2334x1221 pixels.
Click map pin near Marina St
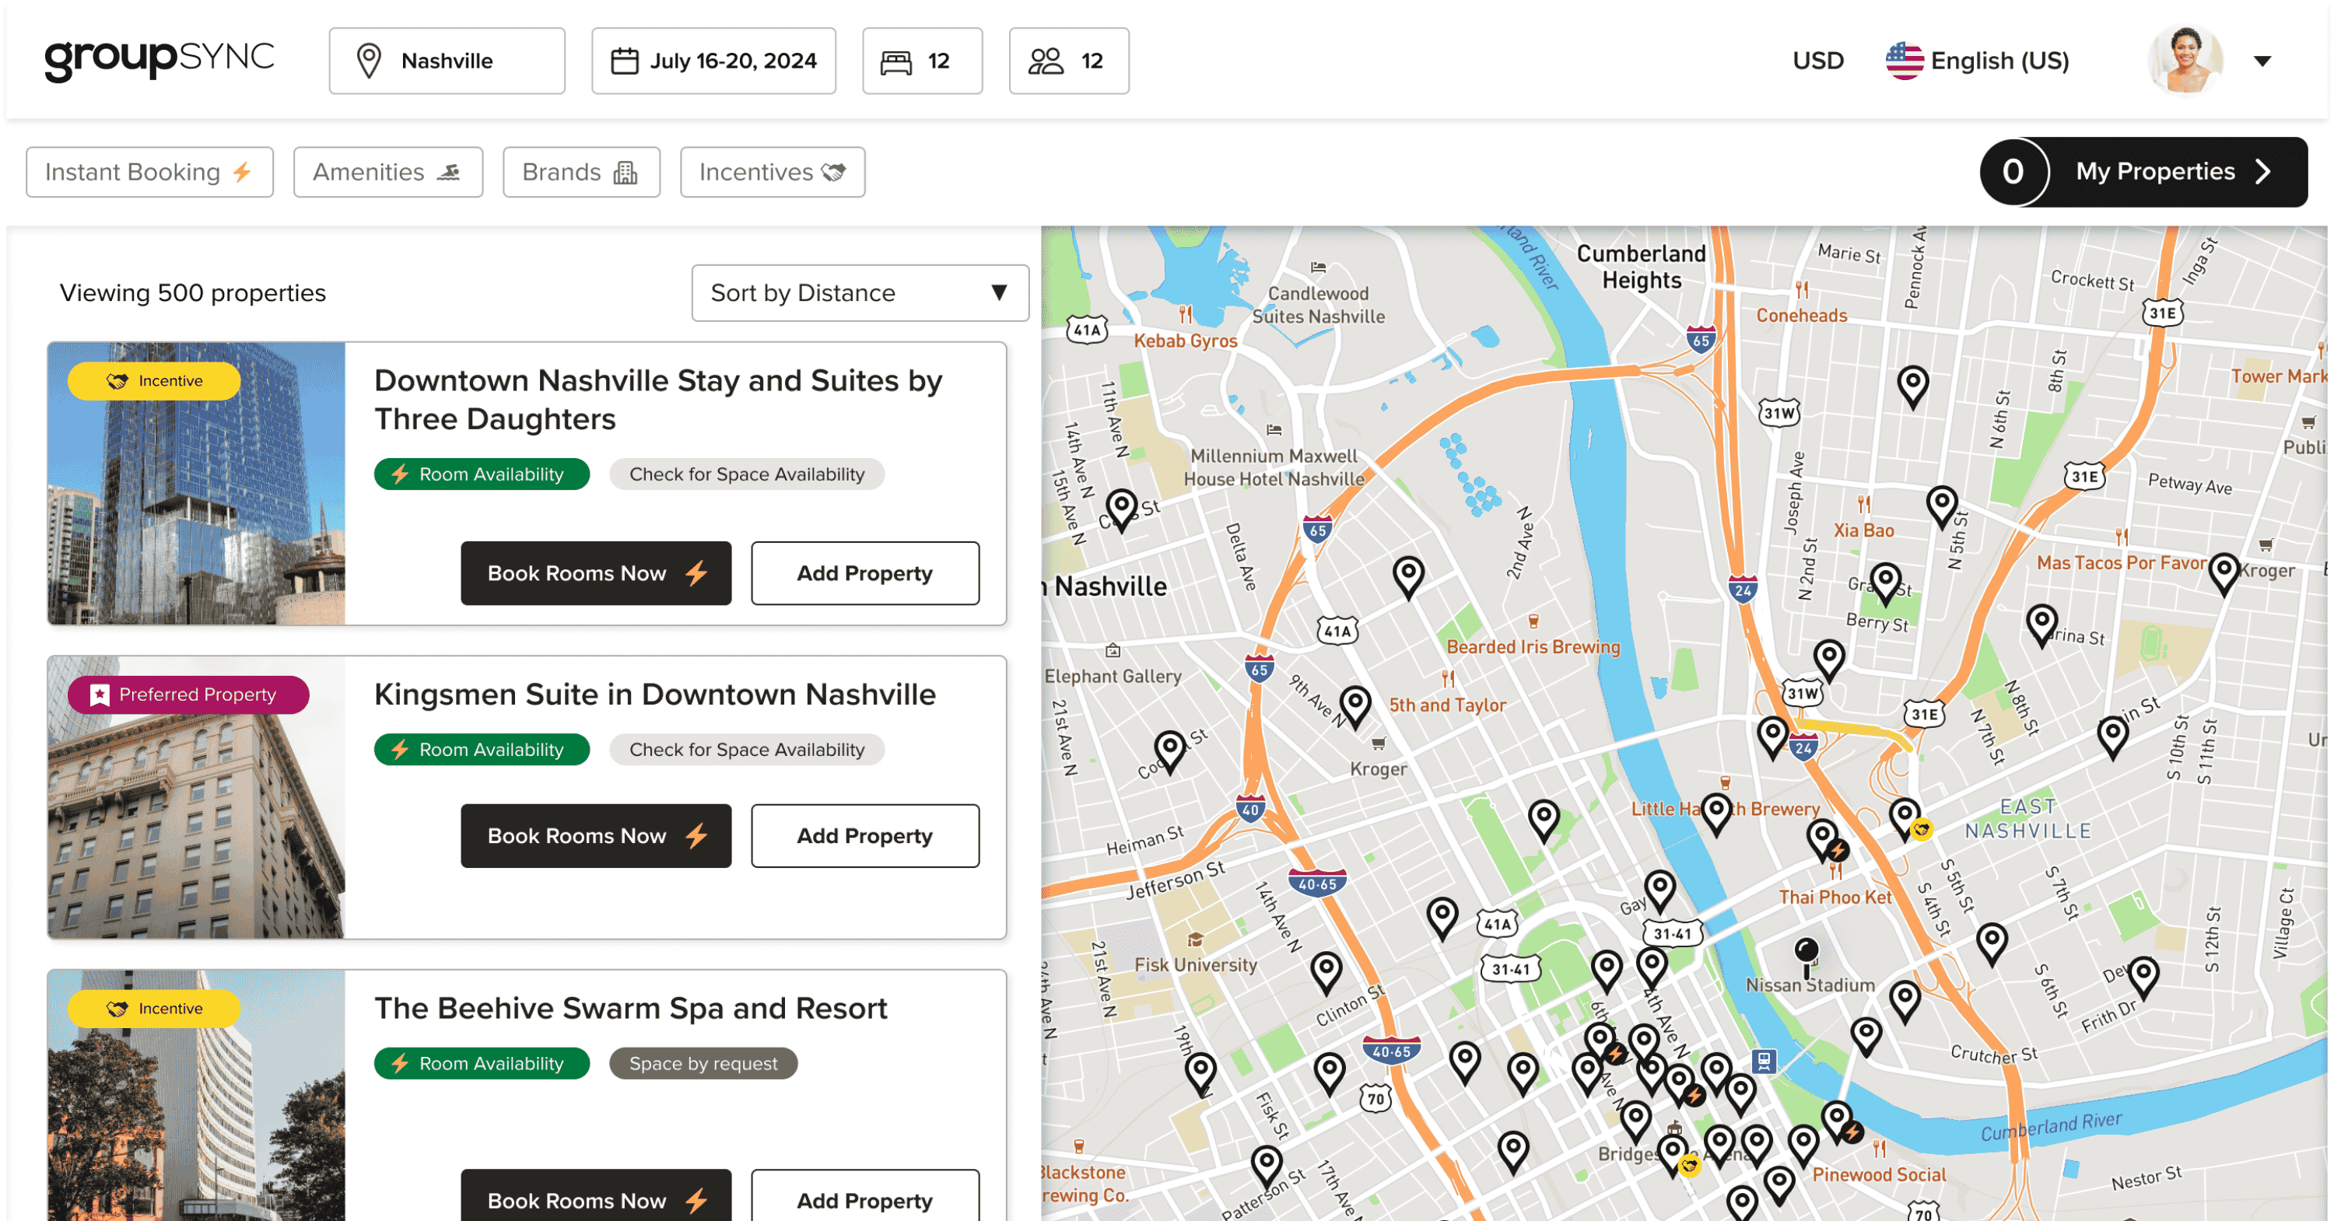2041,627
